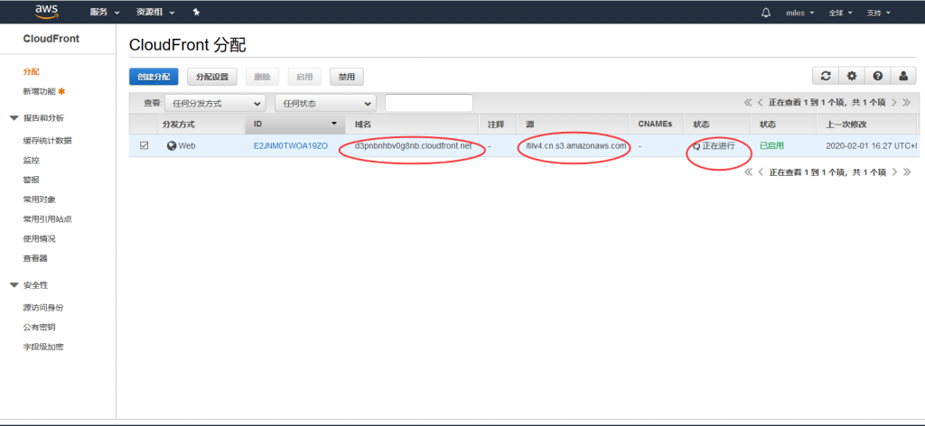Click the 正在进行 status text
Viewport: 925px width, 426px height.
pos(718,145)
